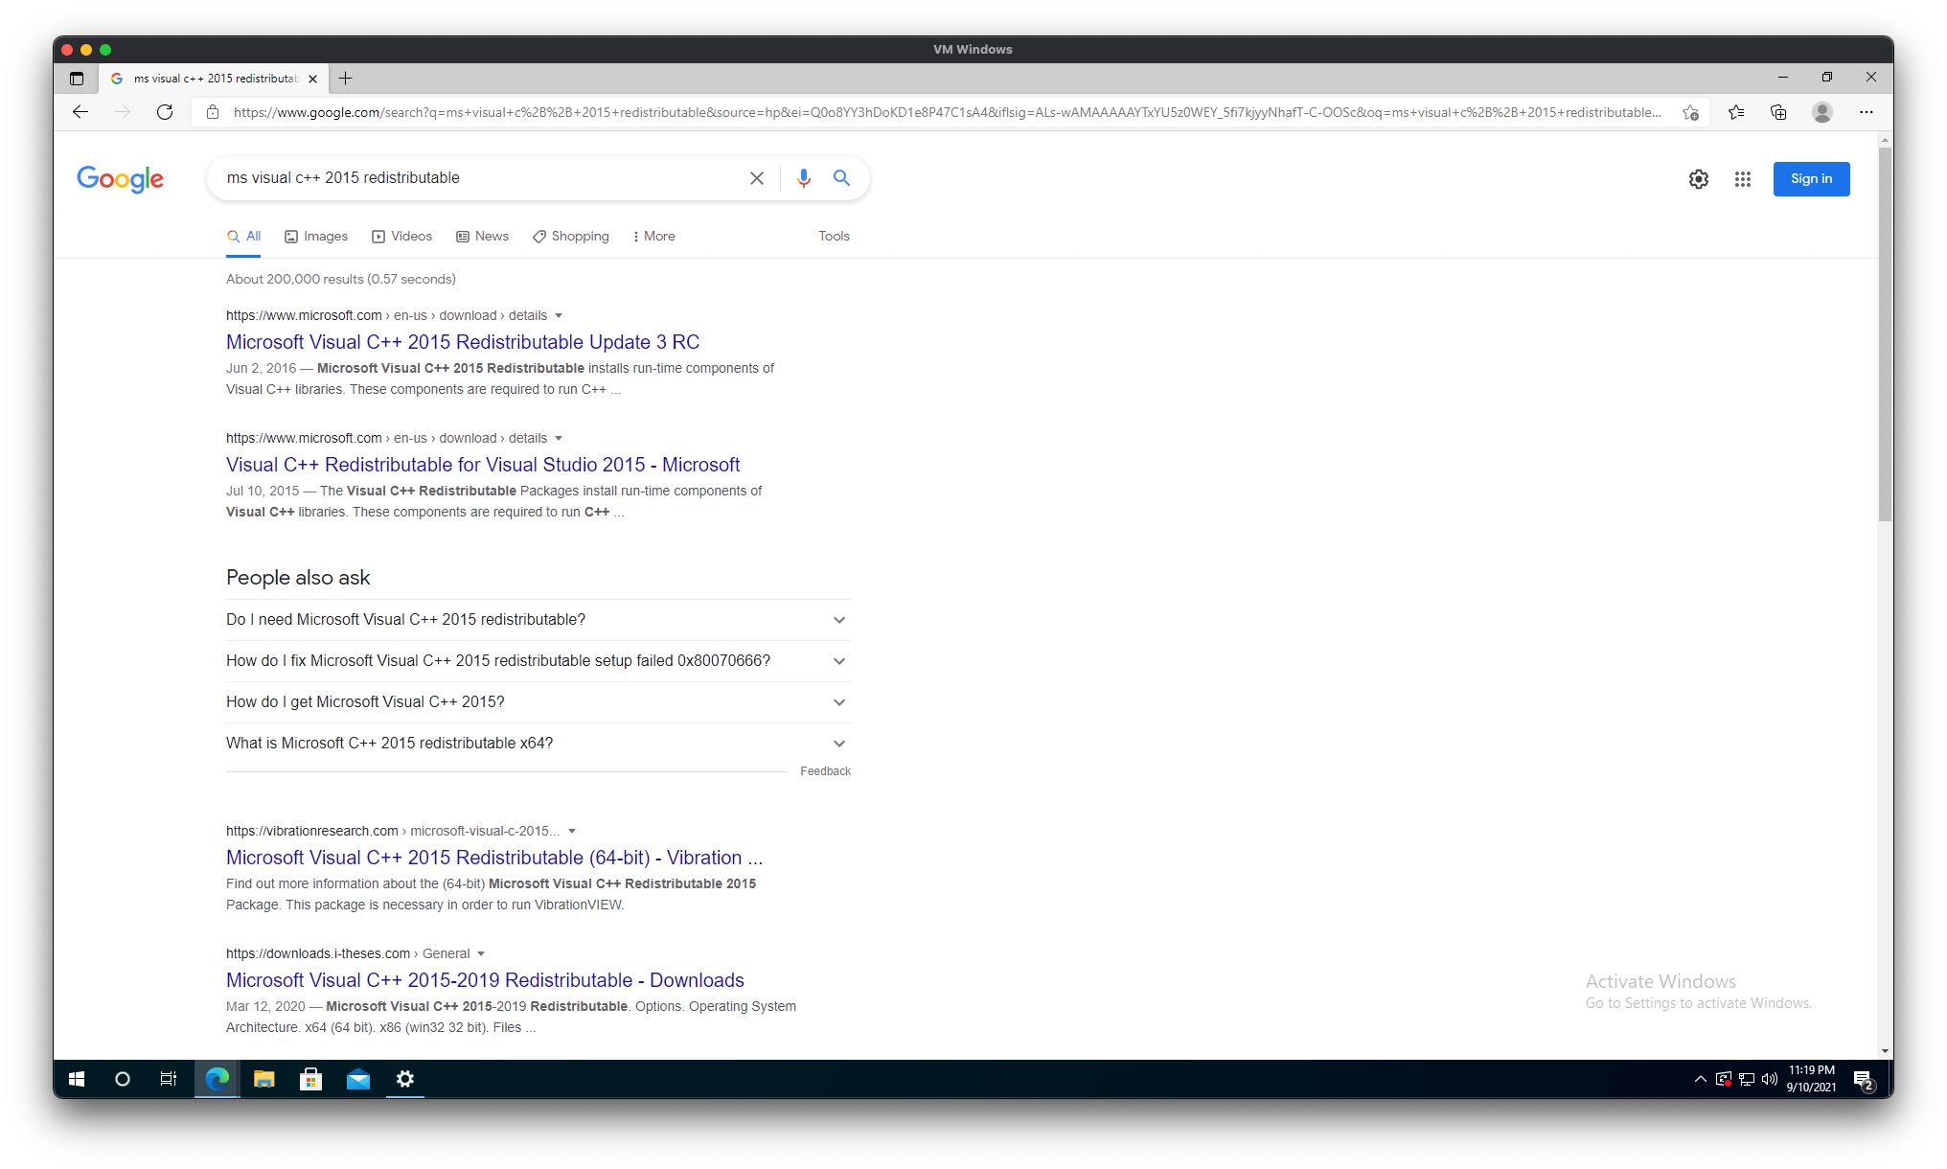Viewport: 1947px width, 1169px height.
Task: Open the notification center icon
Action: point(1864,1080)
